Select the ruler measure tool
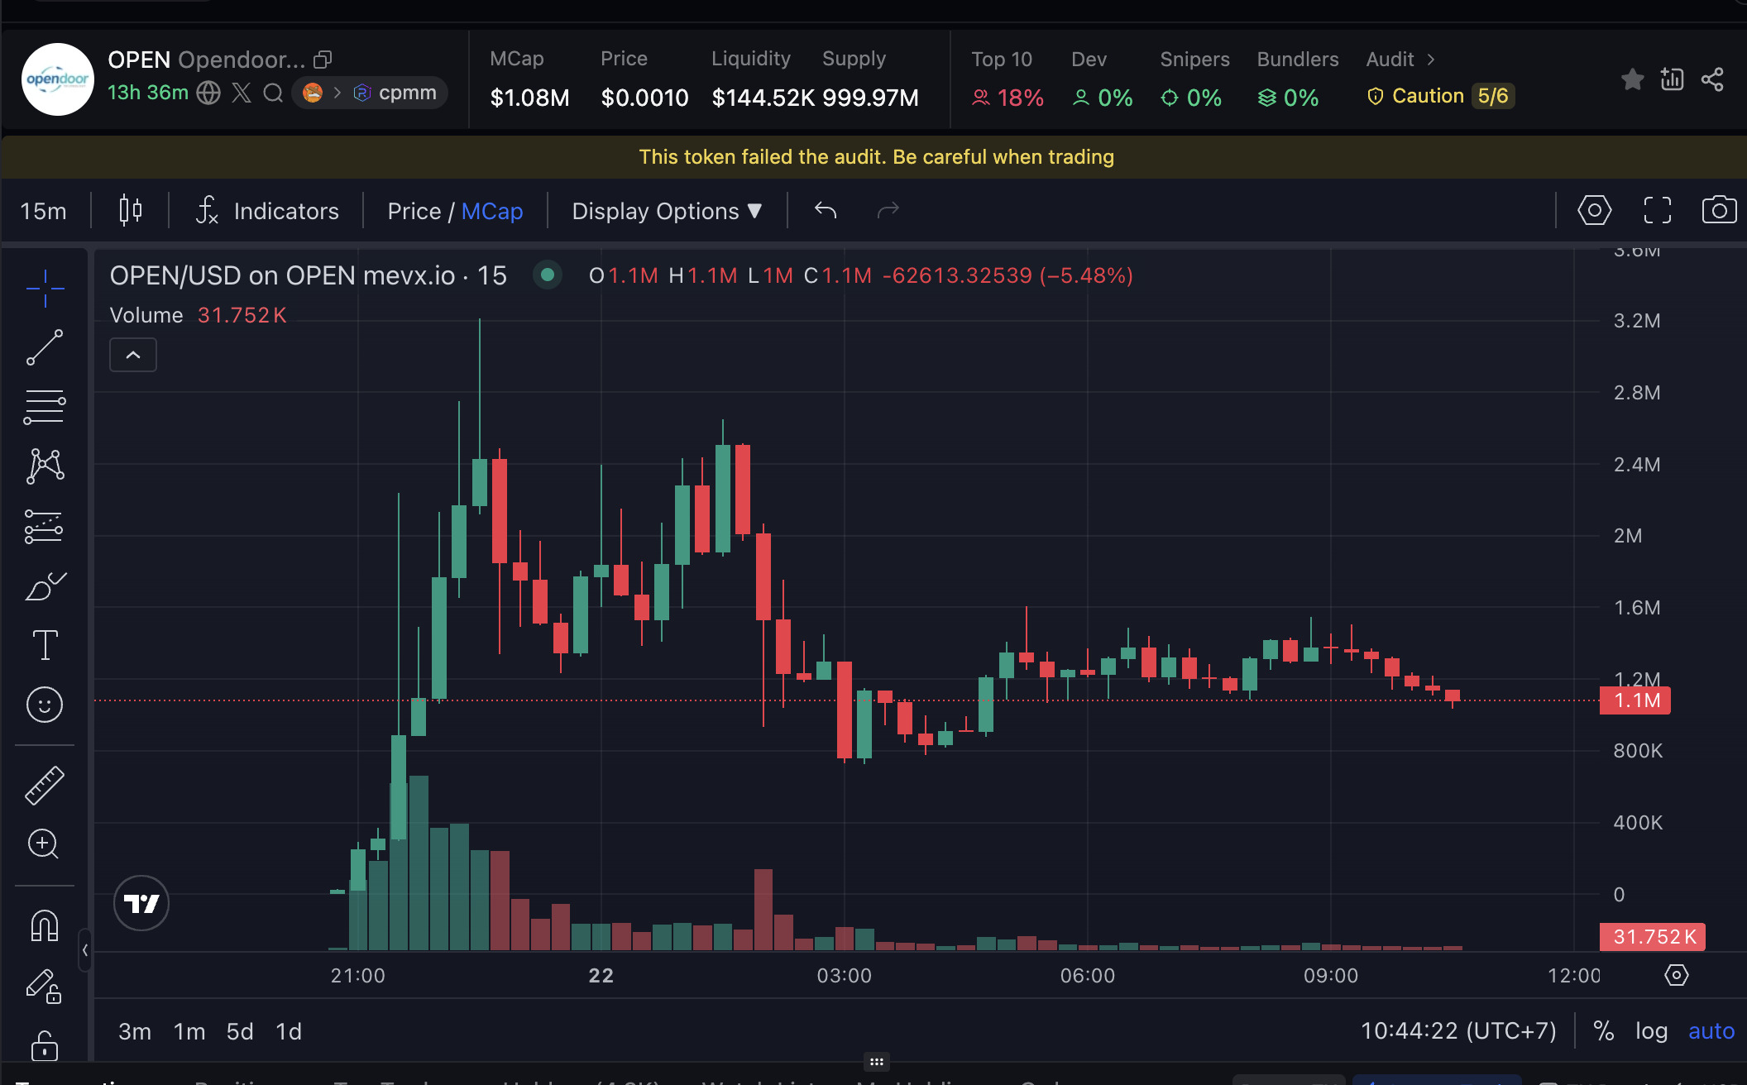Image resolution: width=1747 pixels, height=1085 pixels. click(45, 785)
